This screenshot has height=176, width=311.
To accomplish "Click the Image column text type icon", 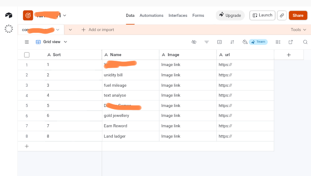I will (x=163, y=55).
